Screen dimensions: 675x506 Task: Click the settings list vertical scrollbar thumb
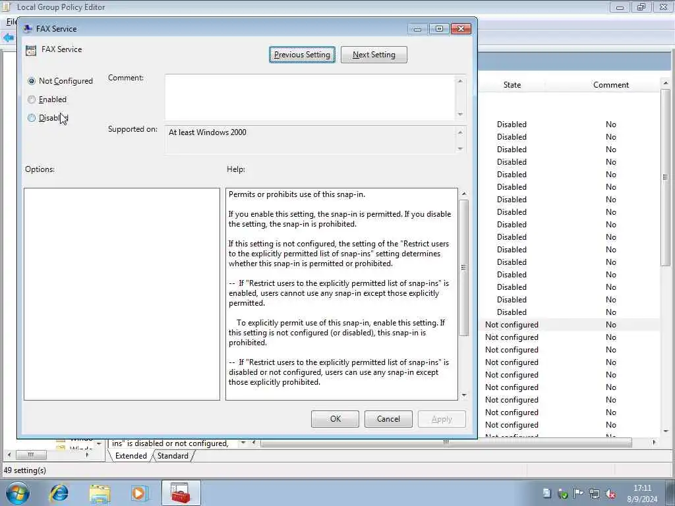(x=665, y=177)
